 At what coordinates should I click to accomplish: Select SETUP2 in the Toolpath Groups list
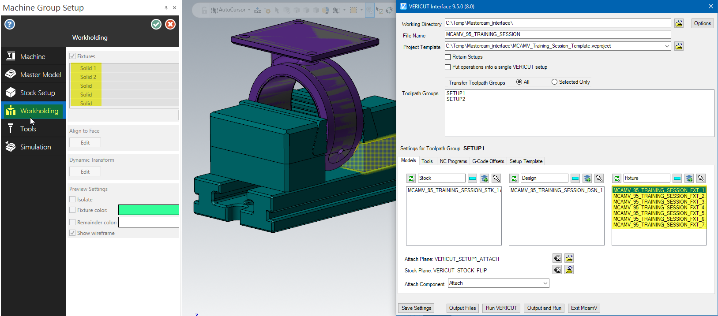pos(456,99)
